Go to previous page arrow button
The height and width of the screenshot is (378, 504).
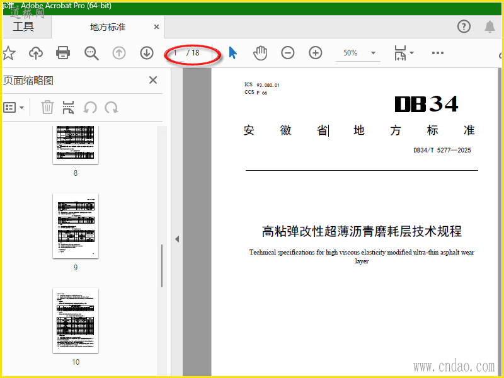119,53
